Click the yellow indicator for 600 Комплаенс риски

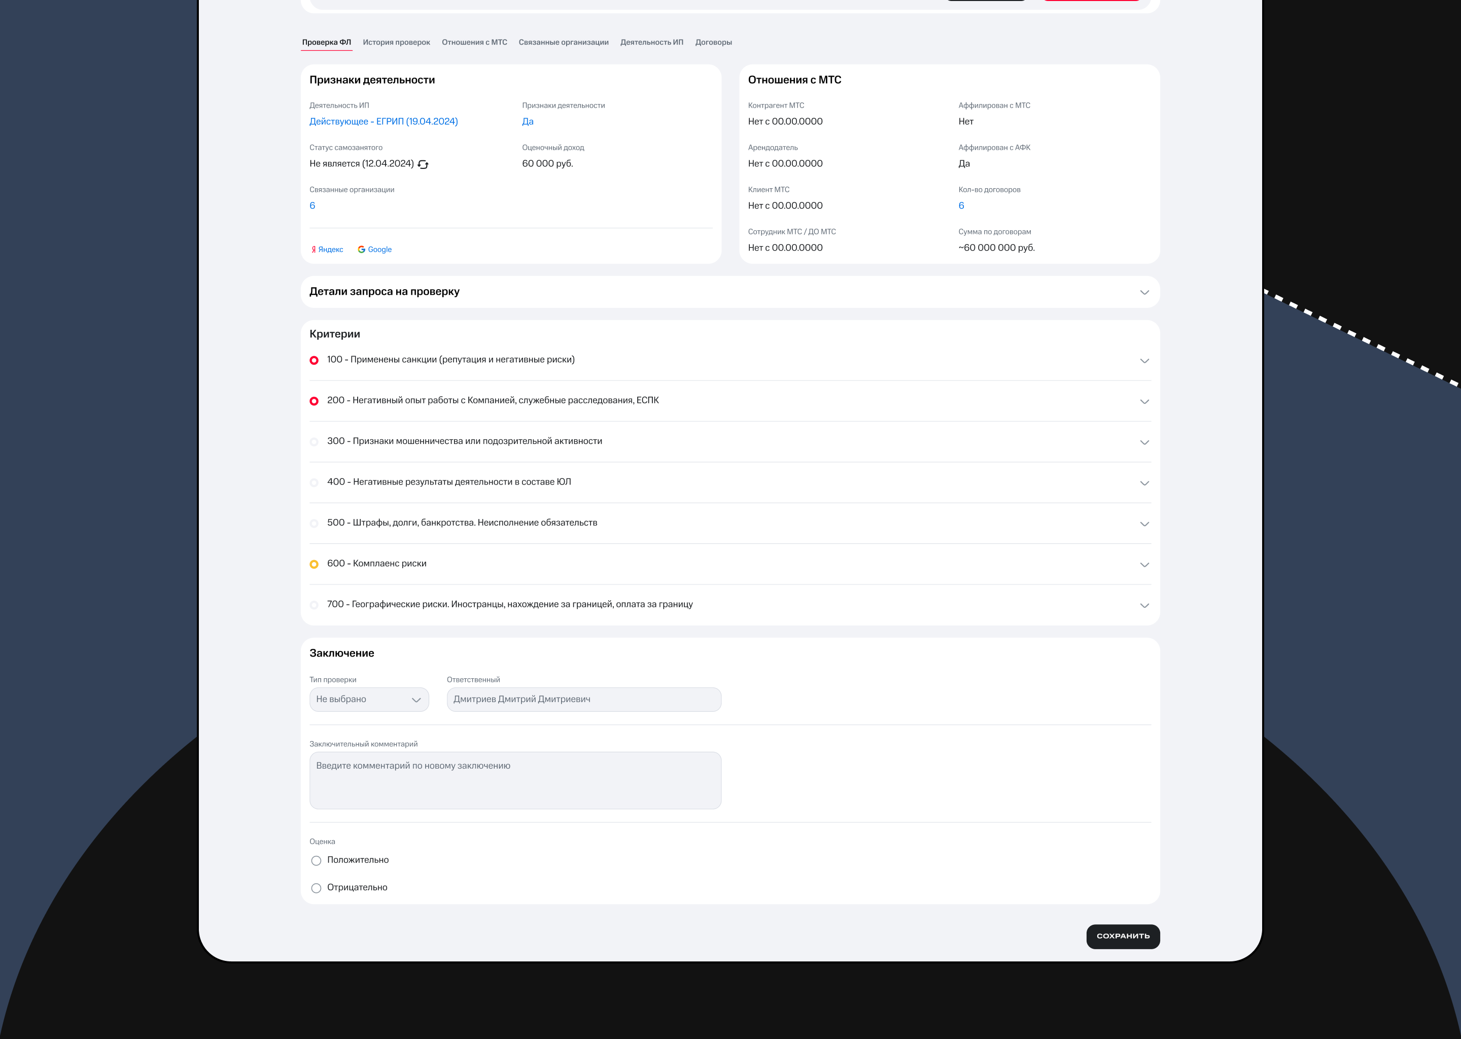314,564
